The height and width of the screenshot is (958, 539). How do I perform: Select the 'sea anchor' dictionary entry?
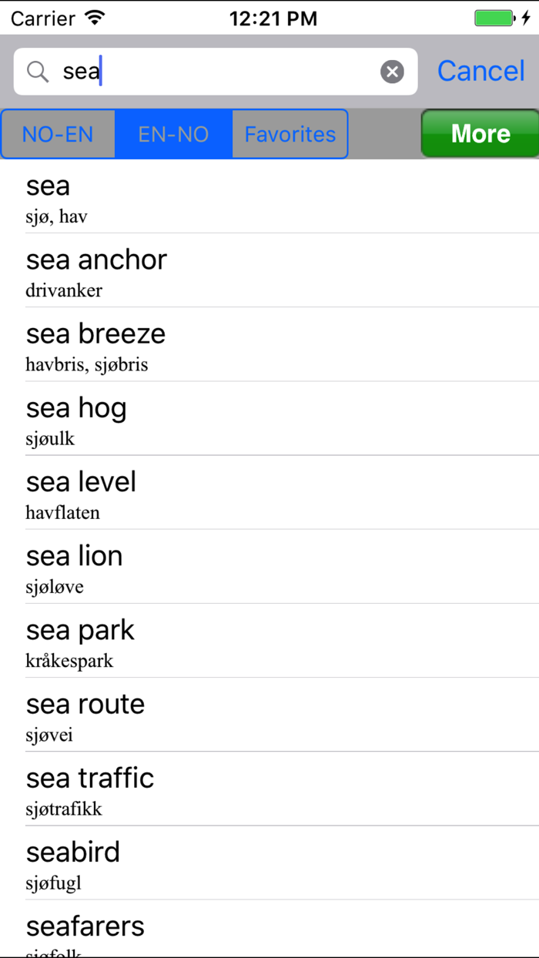pos(269,270)
